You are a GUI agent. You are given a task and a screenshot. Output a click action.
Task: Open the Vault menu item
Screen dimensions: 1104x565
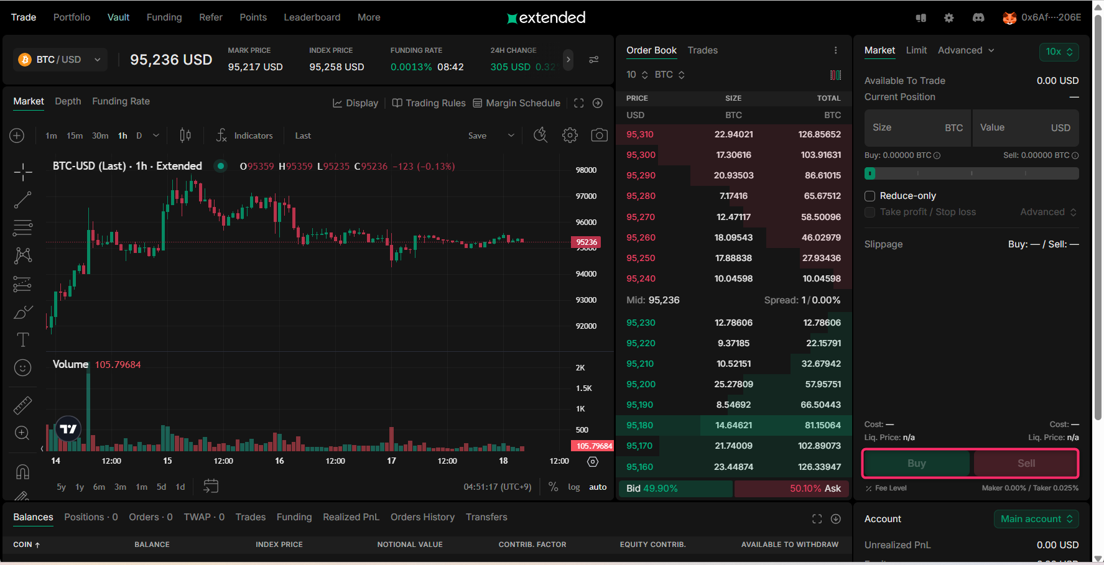(x=118, y=17)
